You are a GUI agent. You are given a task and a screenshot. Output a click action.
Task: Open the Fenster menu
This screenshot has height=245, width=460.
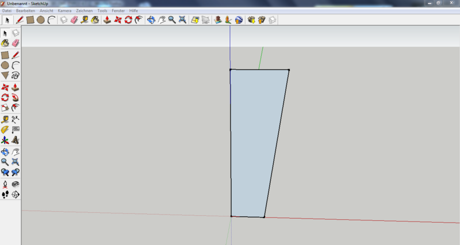pyautogui.click(x=119, y=10)
